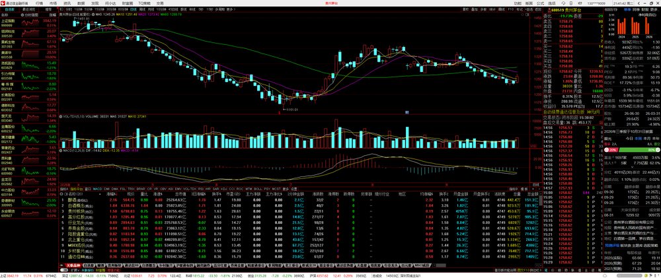The image size is (661, 278).
Task: Sort by 总市值 column header
Action: coord(180,194)
